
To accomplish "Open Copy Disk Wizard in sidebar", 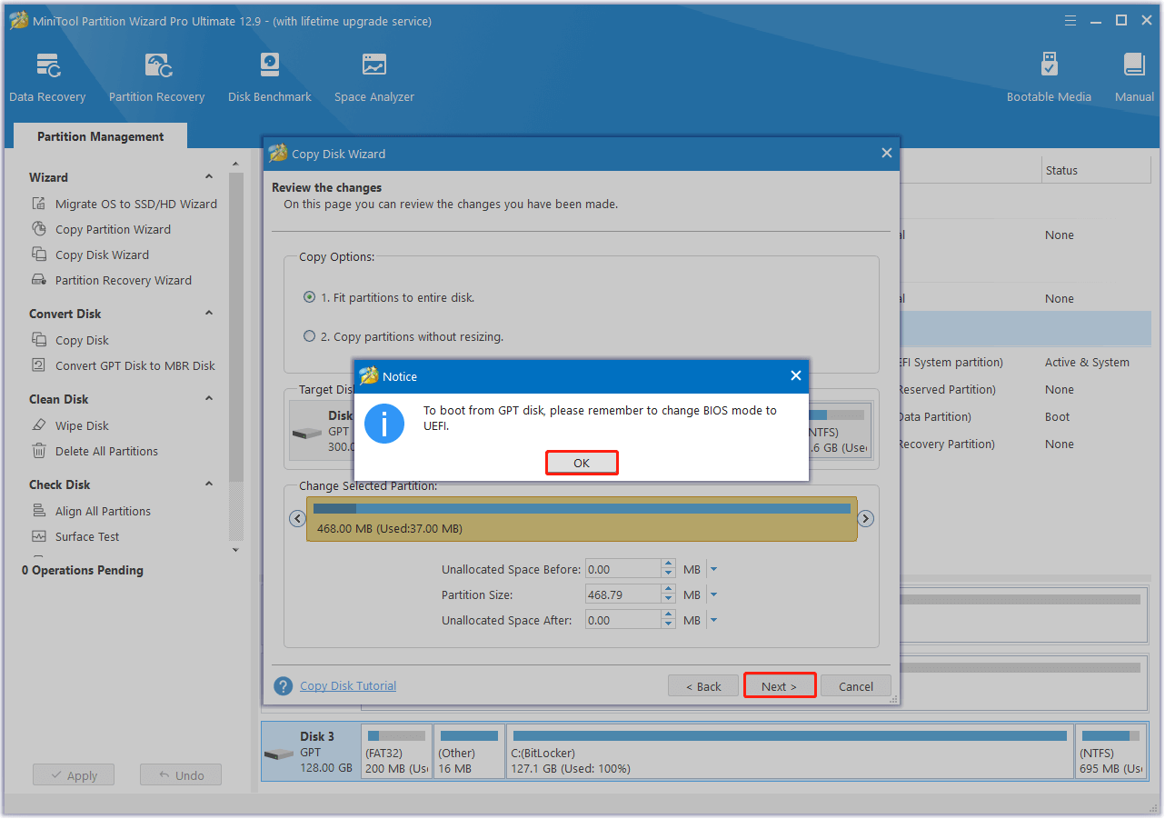I will (x=91, y=255).
